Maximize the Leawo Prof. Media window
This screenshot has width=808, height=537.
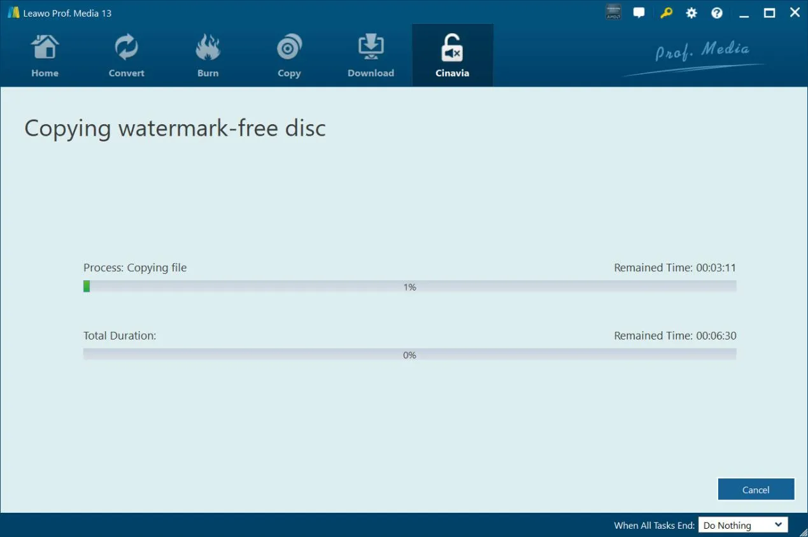click(x=769, y=13)
